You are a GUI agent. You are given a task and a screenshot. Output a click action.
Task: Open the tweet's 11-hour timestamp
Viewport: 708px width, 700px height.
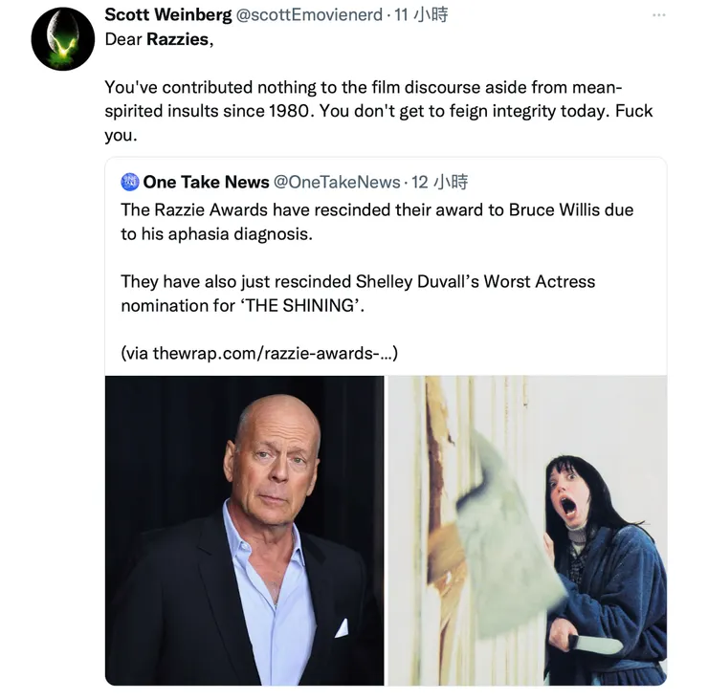(x=421, y=15)
